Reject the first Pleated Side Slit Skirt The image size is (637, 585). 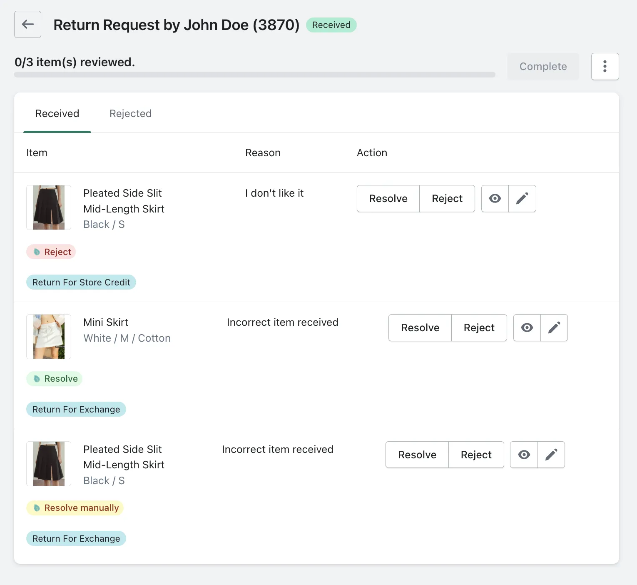tap(447, 199)
